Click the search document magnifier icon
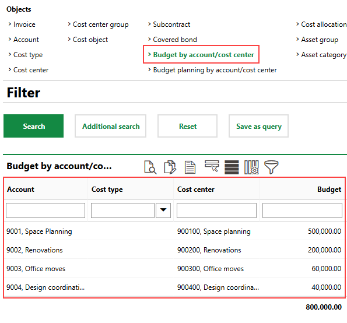This screenshot has width=347, height=323. [x=150, y=167]
